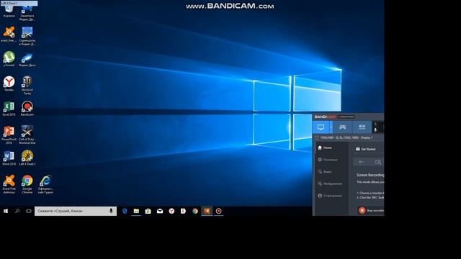Open Avast Free Antivirus desktop shortcut
The height and width of the screenshot is (259, 461).
pyautogui.click(x=9, y=184)
